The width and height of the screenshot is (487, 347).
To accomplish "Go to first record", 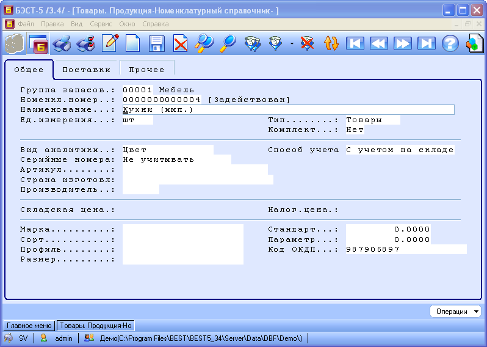I will (x=355, y=43).
